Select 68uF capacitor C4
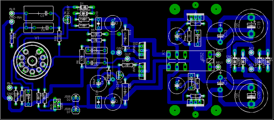This screenshot has height=120, width=274. [x=99, y=84]
